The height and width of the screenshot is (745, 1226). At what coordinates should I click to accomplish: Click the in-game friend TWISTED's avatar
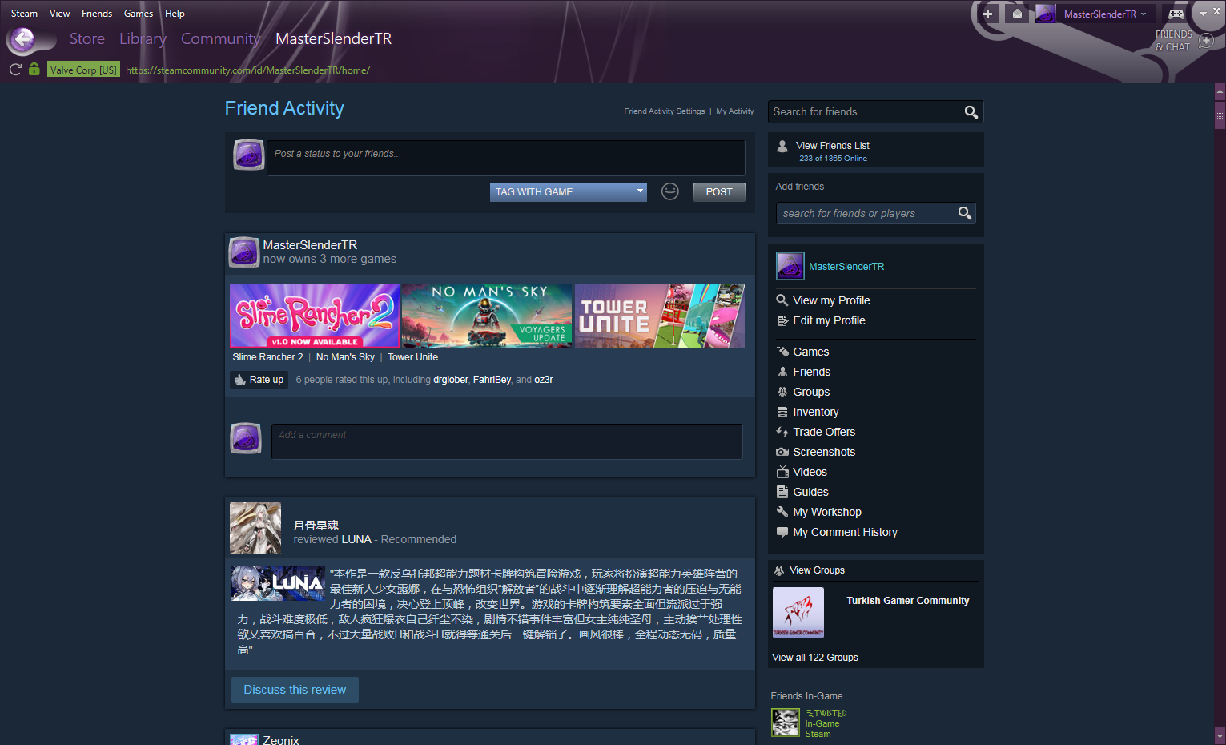pyautogui.click(x=786, y=723)
